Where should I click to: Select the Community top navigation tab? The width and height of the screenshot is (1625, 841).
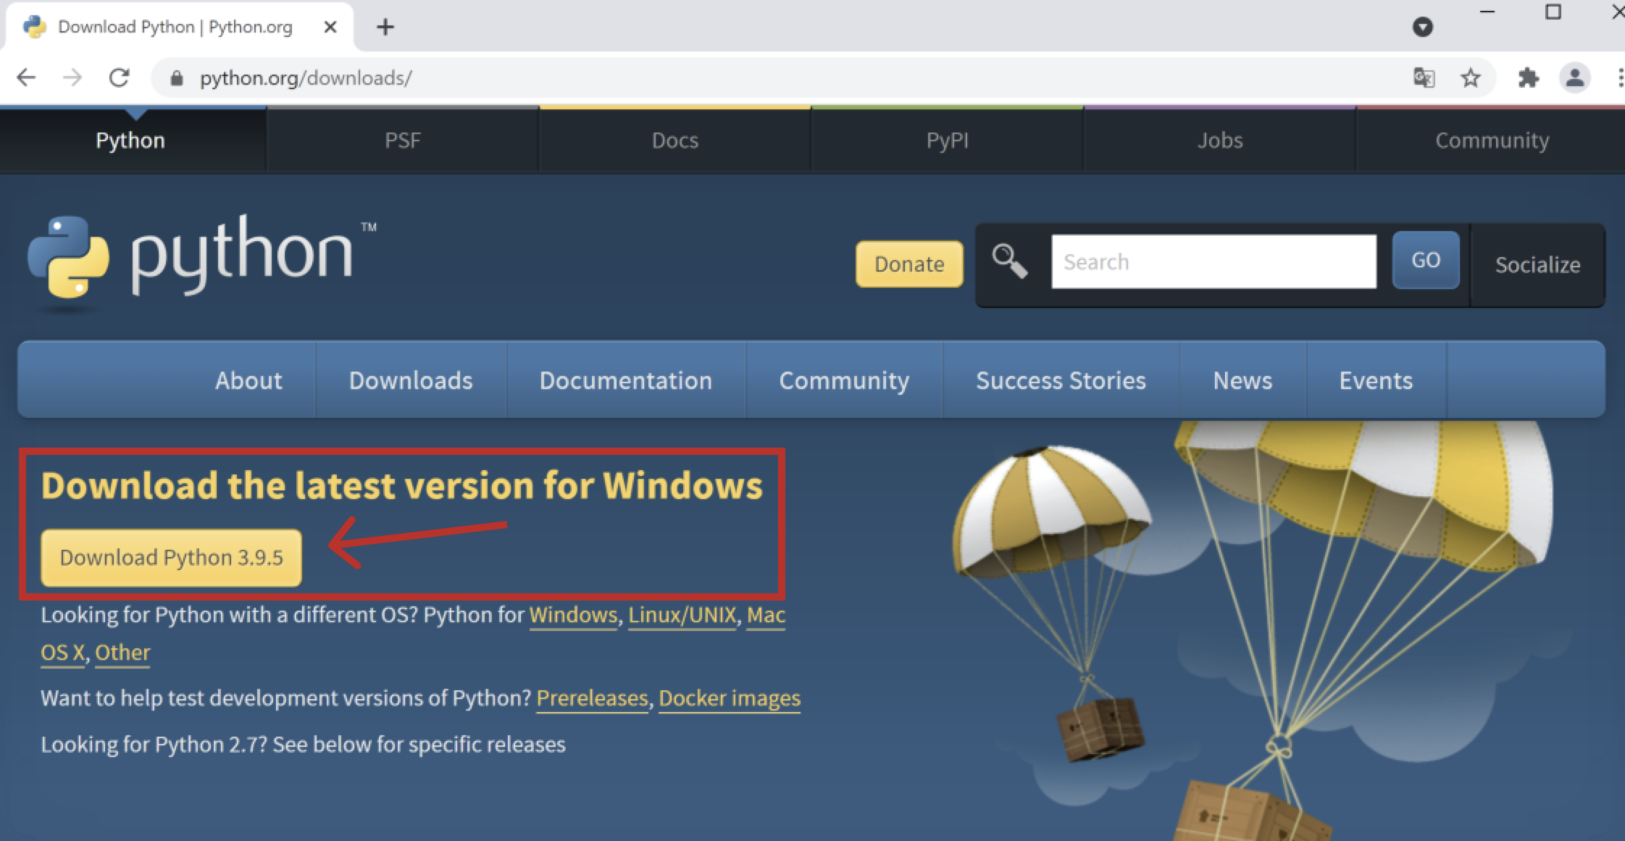(x=1492, y=140)
